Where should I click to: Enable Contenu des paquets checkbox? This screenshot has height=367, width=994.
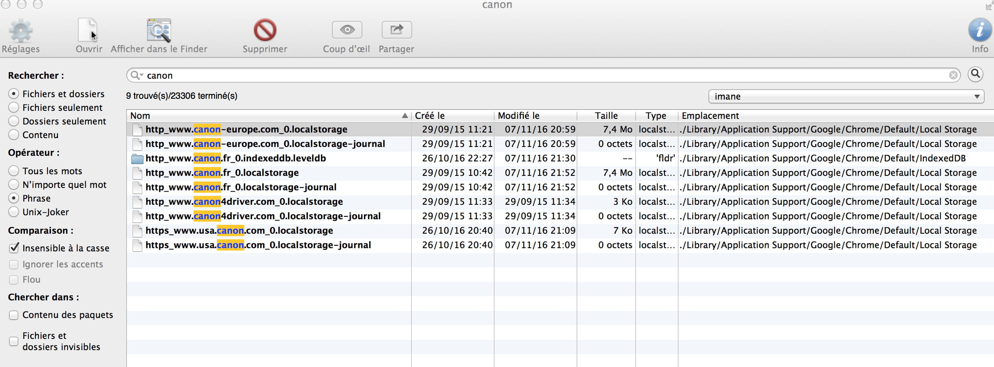14,315
